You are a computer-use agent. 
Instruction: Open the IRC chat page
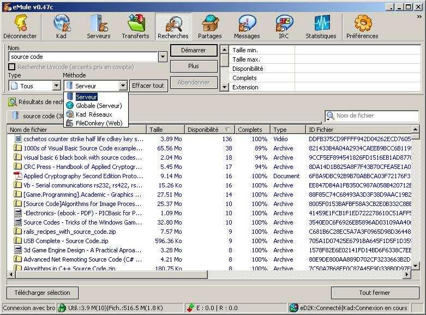coord(284,26)
